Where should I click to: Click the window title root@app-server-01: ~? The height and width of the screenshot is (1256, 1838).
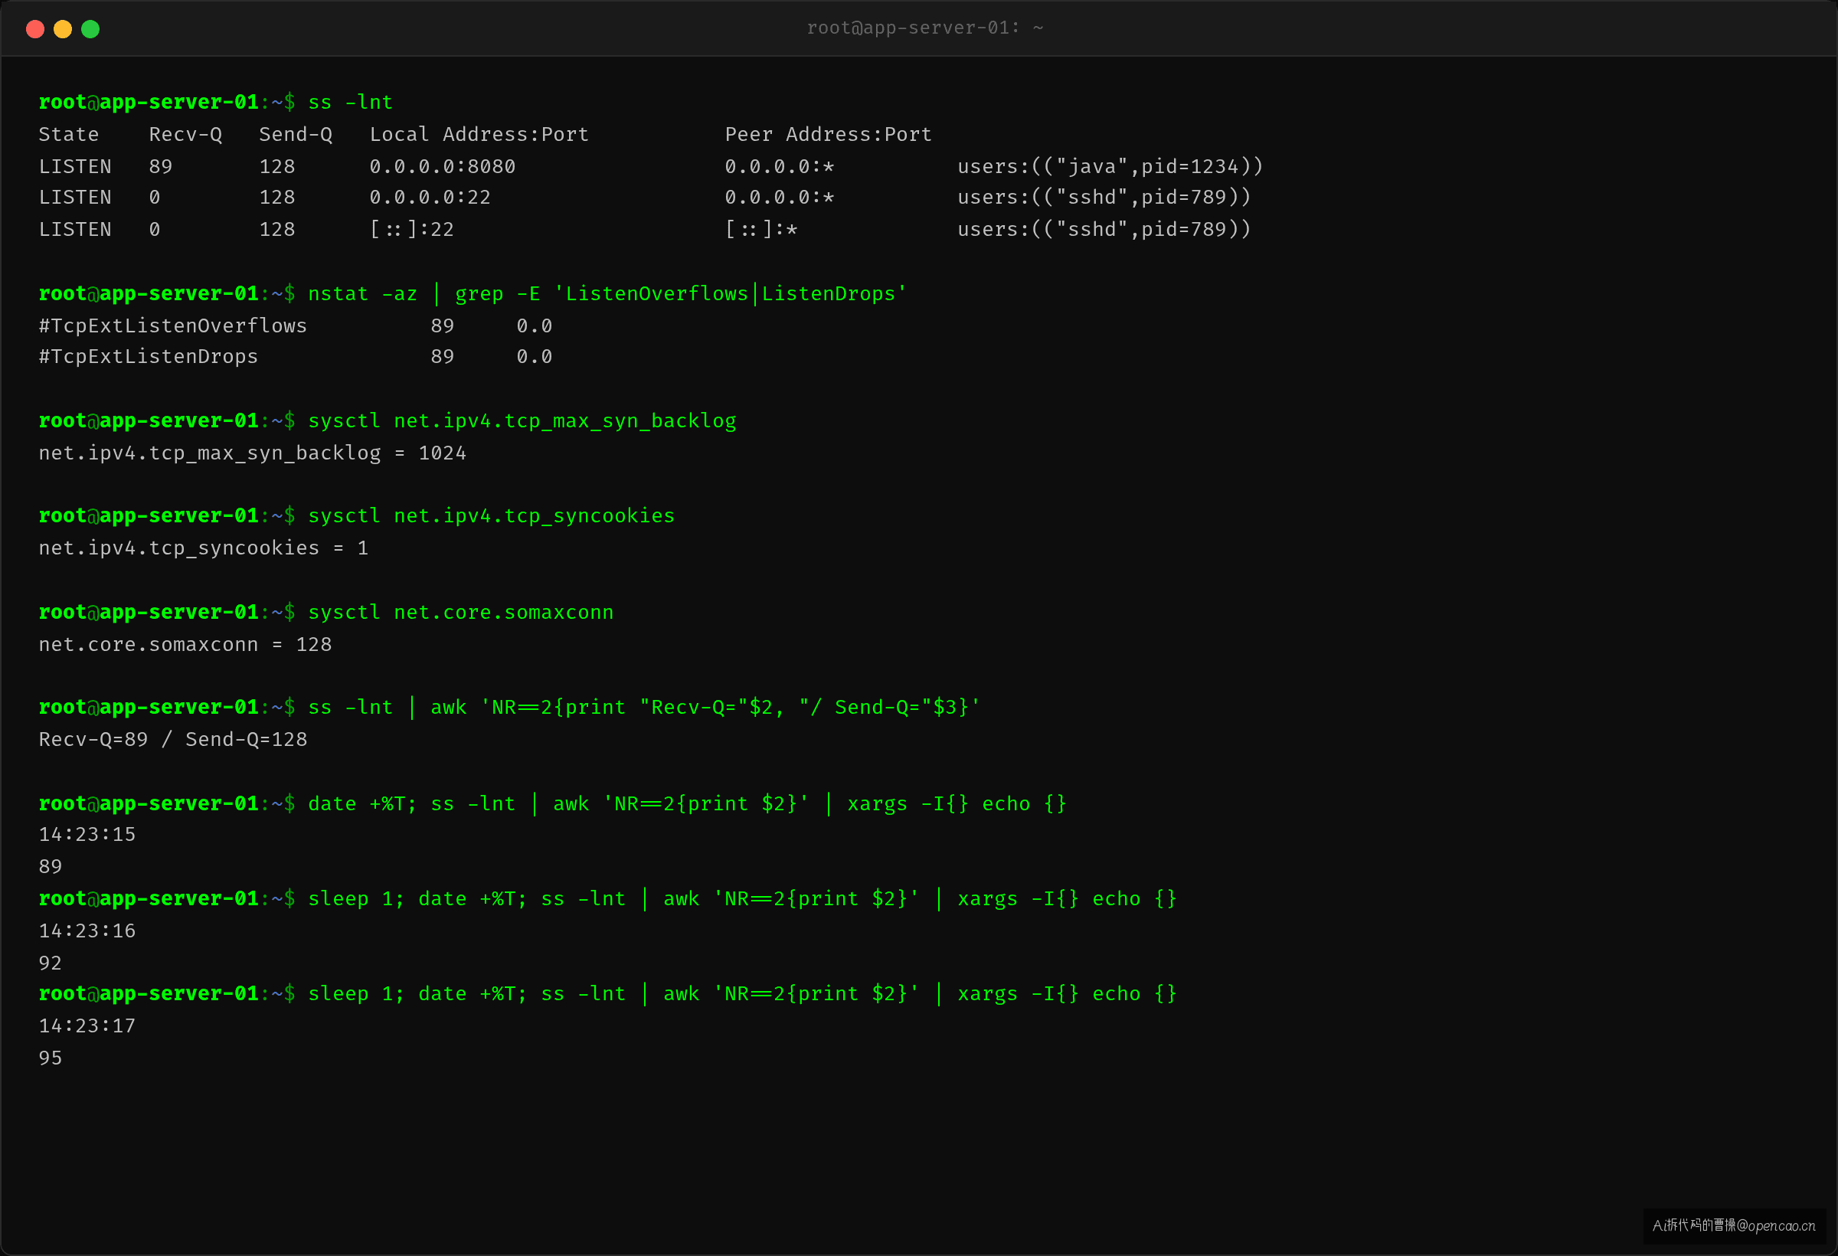pyautogui.click(x=924, y=28)
